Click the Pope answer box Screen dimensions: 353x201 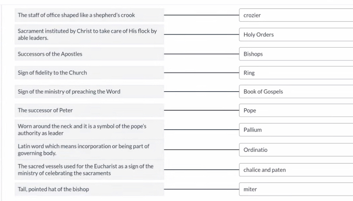tap(296, 110)
